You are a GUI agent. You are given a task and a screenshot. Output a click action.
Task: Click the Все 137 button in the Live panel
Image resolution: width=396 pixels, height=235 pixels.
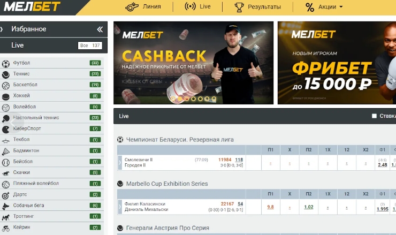coord(90,46)
